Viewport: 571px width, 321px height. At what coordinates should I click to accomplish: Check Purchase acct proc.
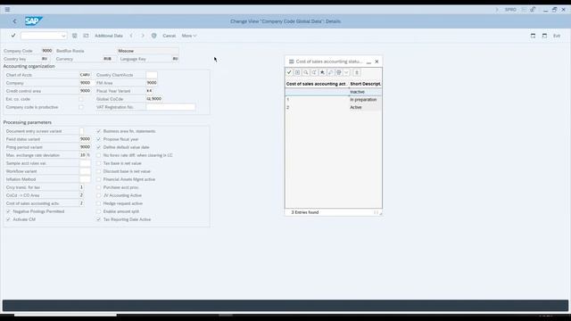click(x=99, y=187)
